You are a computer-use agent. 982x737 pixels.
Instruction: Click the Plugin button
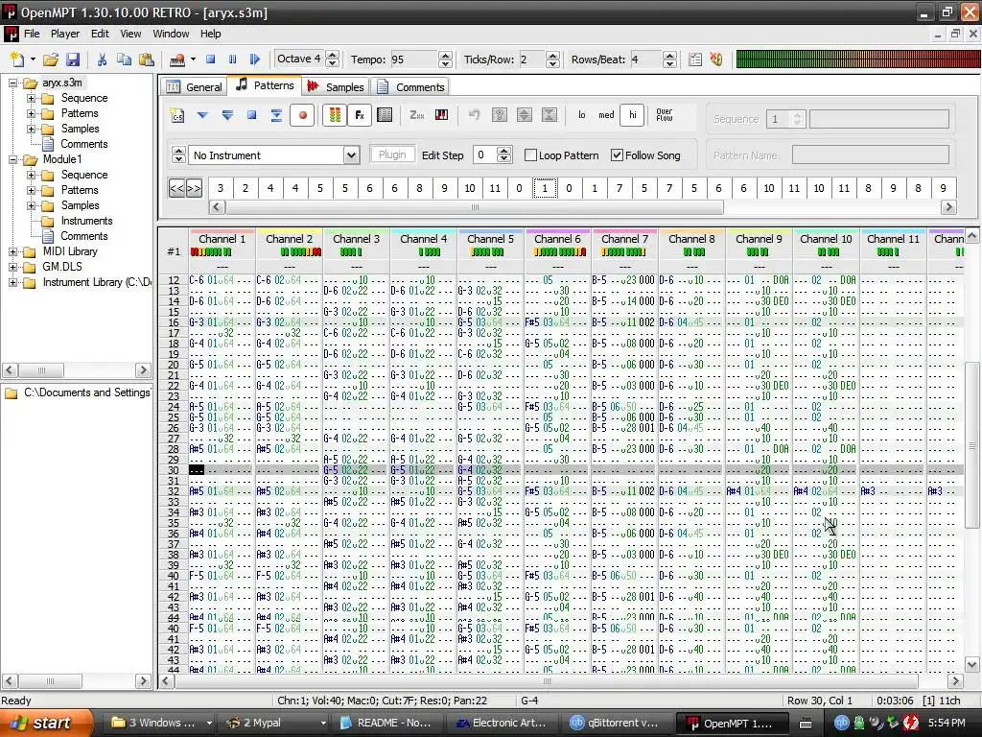tap(392, 155)
